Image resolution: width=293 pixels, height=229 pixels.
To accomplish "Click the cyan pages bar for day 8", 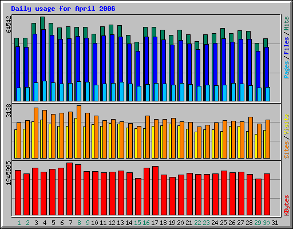I will pyautogui.click(x=79, y=91).
